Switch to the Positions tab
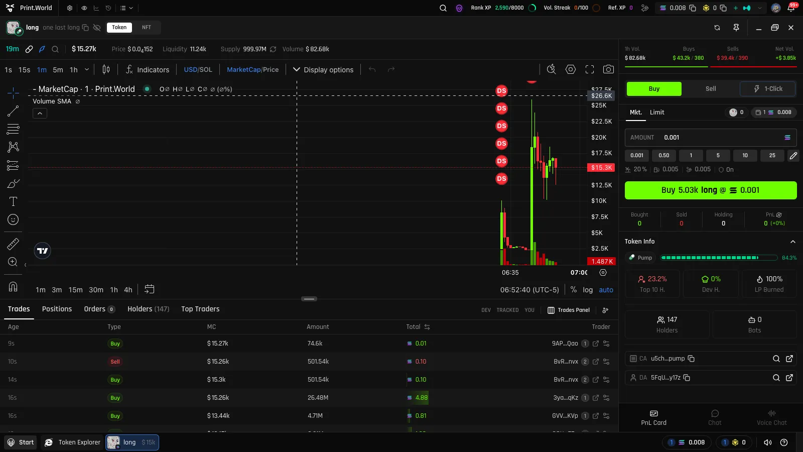 tap(57, 309)
